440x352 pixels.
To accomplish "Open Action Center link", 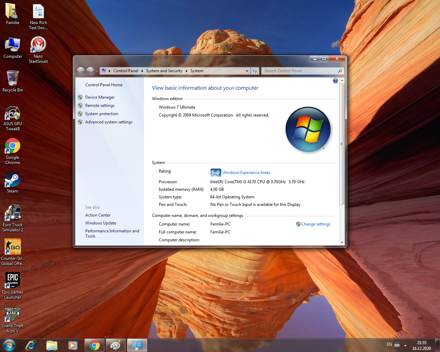I will pos(98,215).
